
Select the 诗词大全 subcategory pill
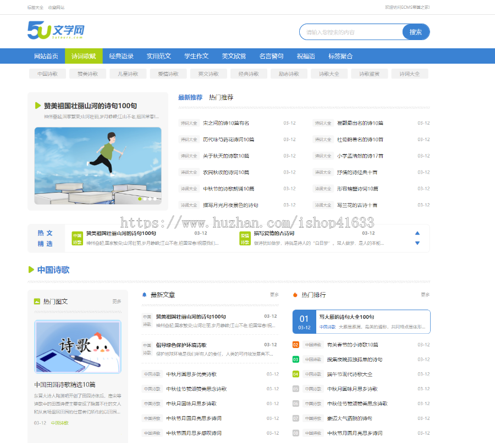tap(409, 74)
